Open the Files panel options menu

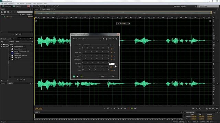(31, 9)
